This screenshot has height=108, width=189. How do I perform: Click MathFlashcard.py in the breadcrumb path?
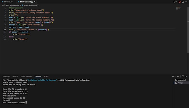pos(30,6)
